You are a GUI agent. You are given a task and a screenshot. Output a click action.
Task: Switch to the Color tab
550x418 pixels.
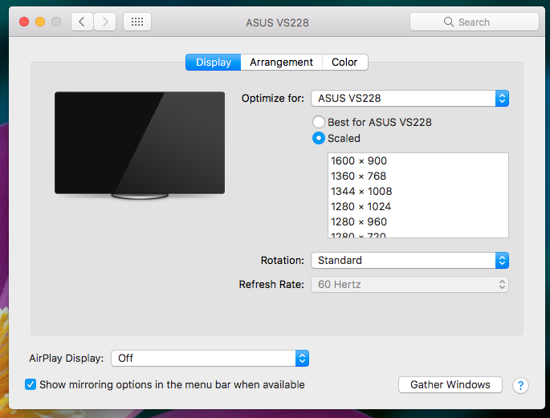(344, 62)
